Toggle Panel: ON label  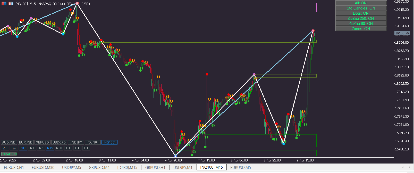pos(9,154)
